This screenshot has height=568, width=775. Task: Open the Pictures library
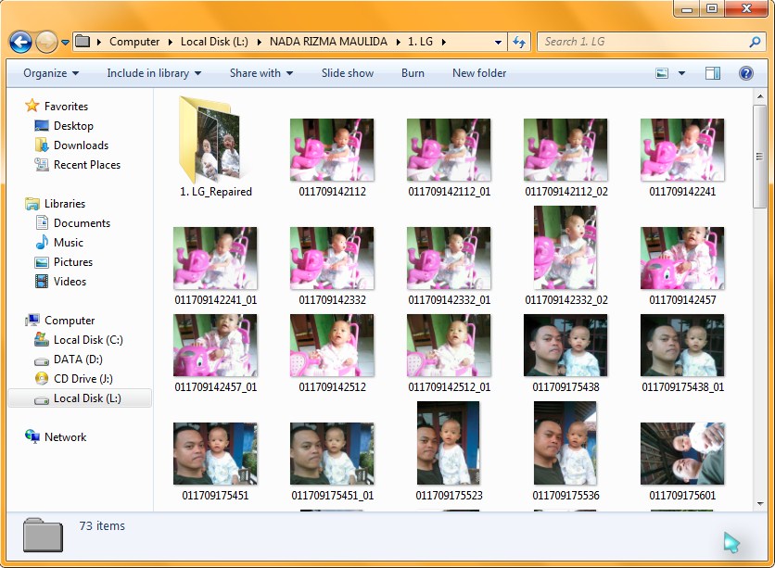pyautogui.click(x=72, y=262)
